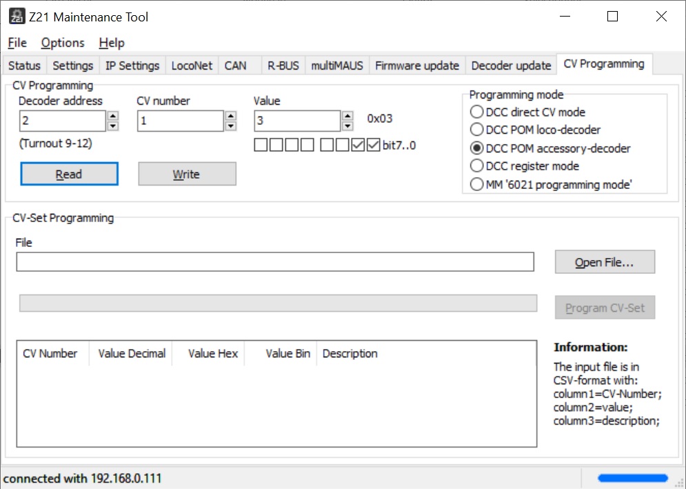This screenshot has height=489, width=686.
Task: Maximize the Z21 Maintenance Tool window
Action: tap(612, 17)
